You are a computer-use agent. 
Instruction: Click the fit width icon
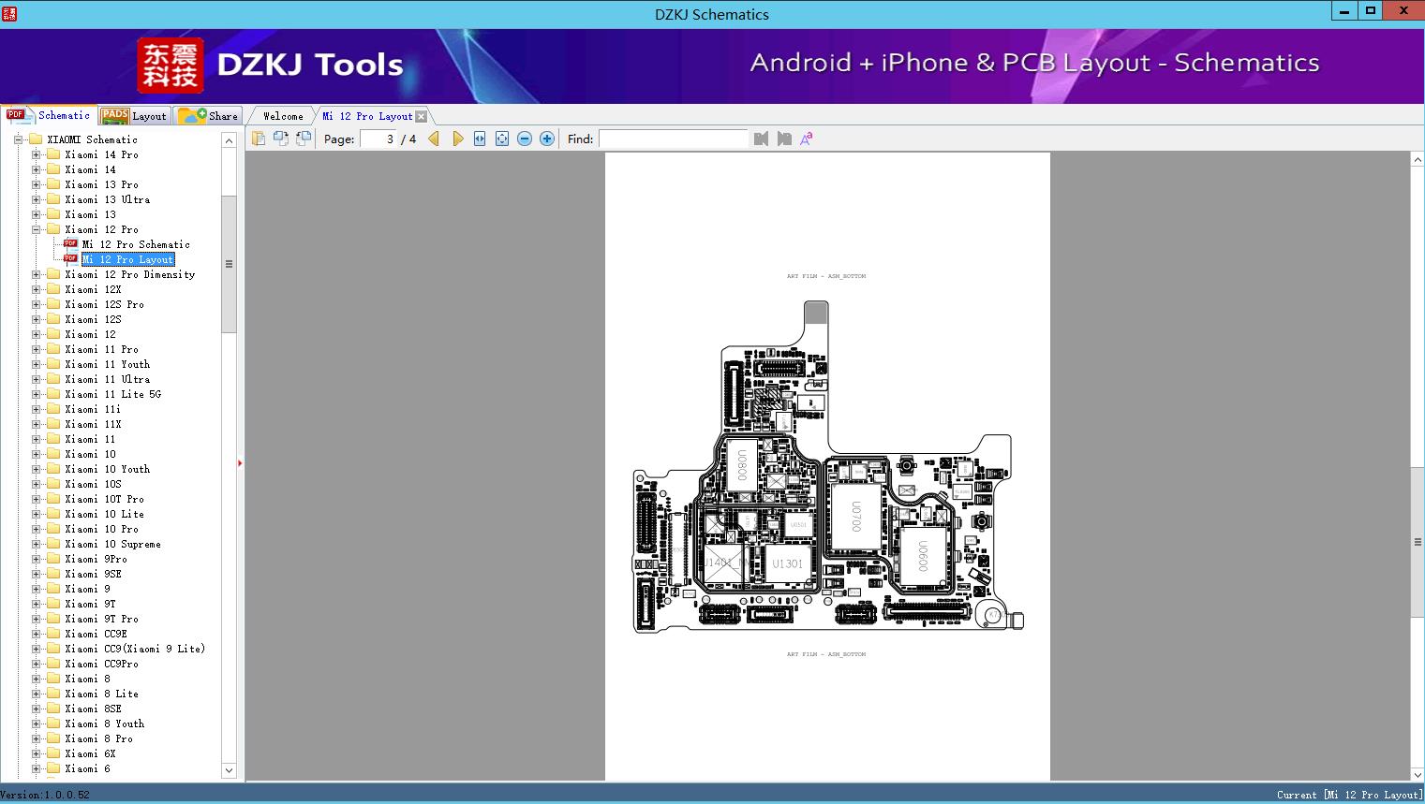[x=480, y=139]
